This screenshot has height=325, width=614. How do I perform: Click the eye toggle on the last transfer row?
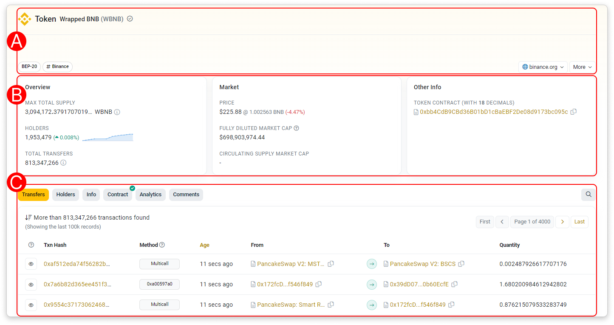tap(31, 305)
